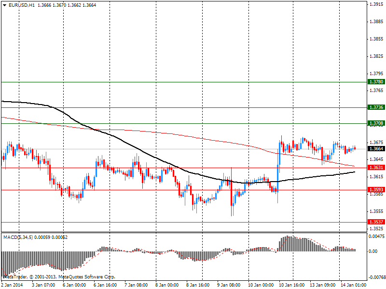The height and width of the screenshot is (289, 386).
Task: Click the 2 Jan 2014 date label
Action: [x=12, y=285]
